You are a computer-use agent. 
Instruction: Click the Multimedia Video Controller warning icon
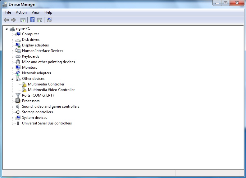coord(24,90)
